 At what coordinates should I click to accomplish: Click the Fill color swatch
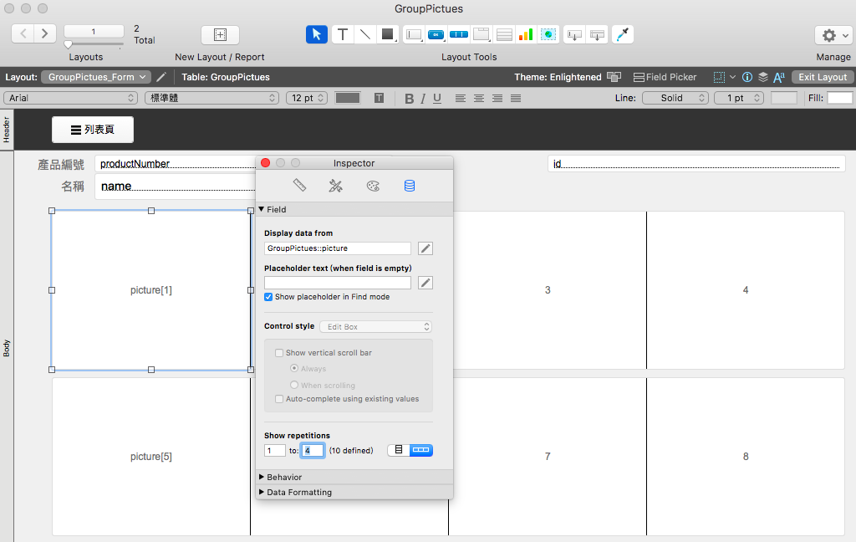839,98
